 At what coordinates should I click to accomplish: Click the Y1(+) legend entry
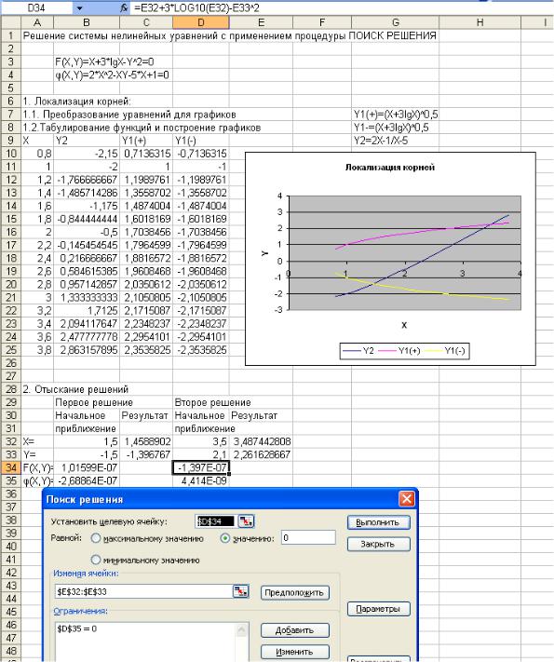[x=399, y=351]
